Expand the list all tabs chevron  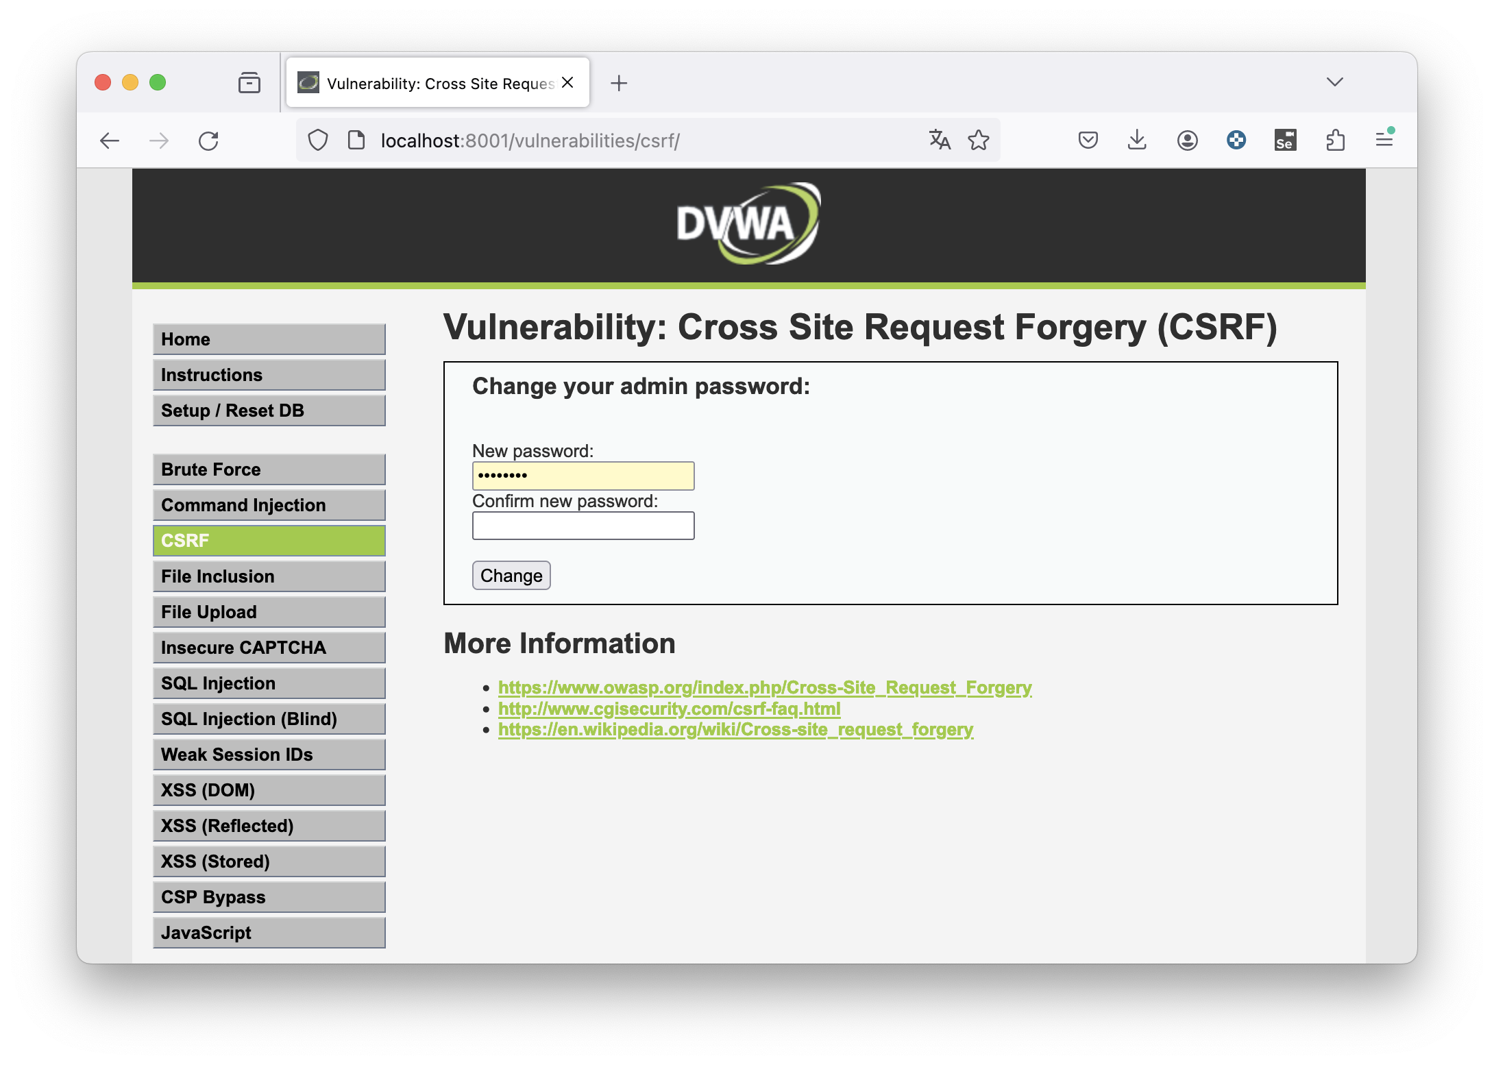[1335, 82]
